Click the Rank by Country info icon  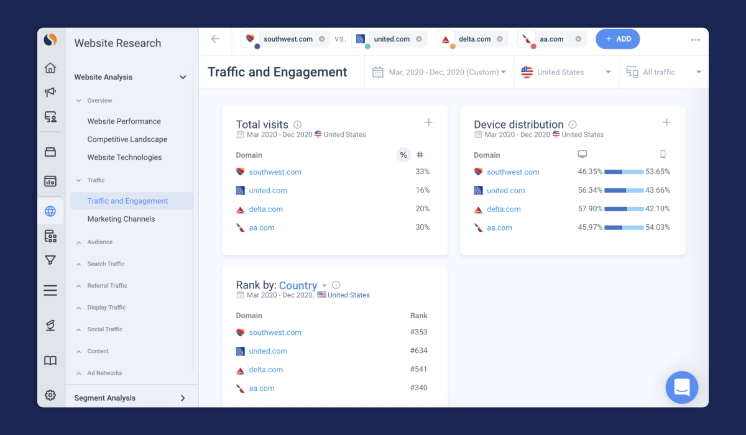[x=336, y=285]
